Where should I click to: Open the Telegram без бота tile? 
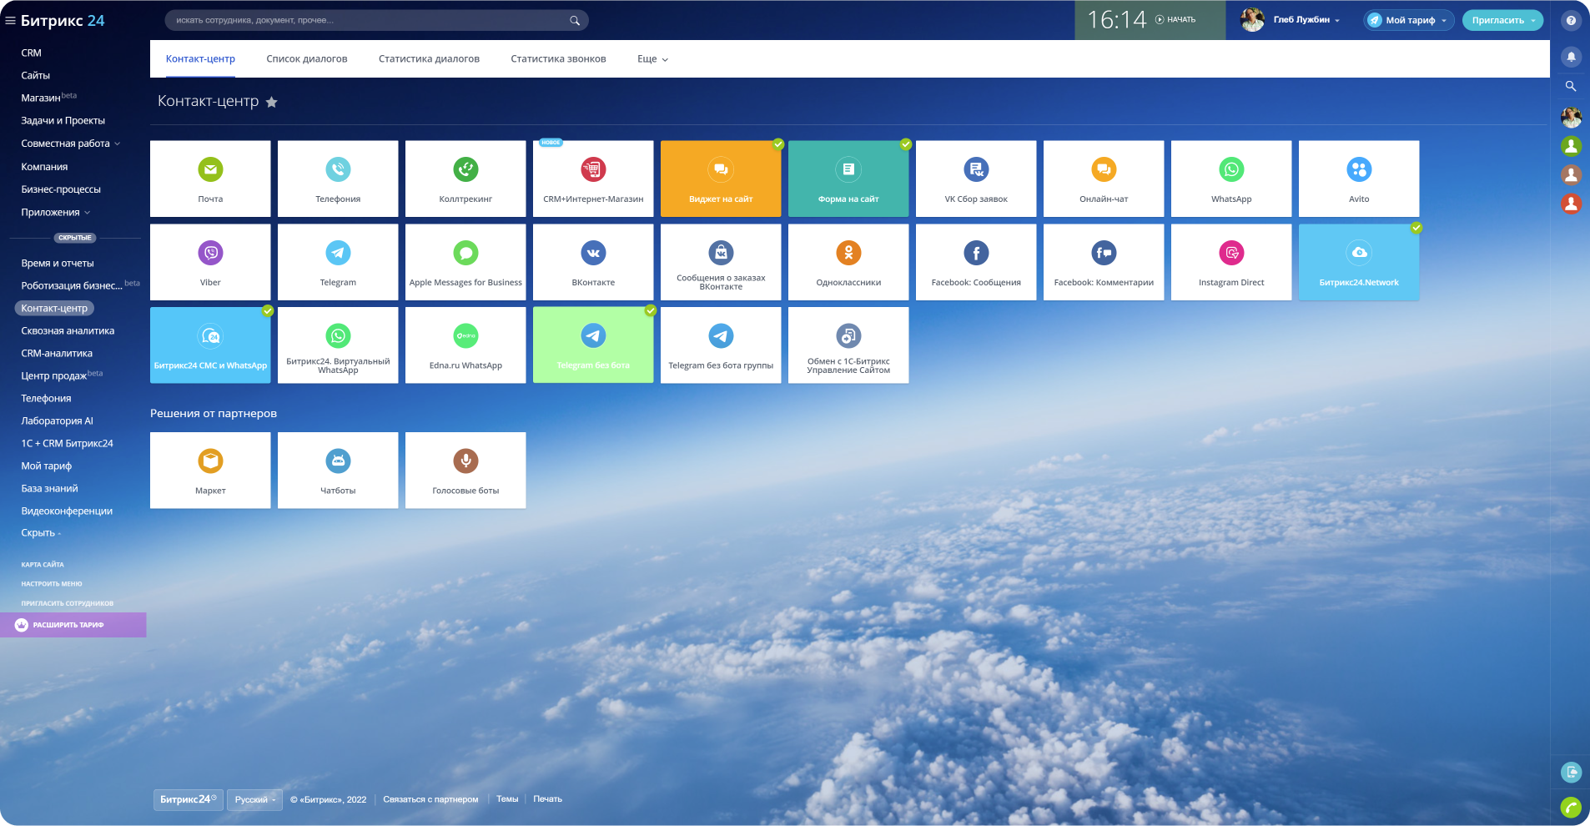coord(593,345)
